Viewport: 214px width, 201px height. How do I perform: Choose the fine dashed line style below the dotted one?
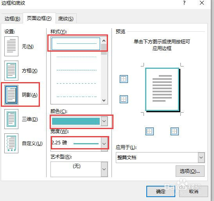click(x=76, y=70)
